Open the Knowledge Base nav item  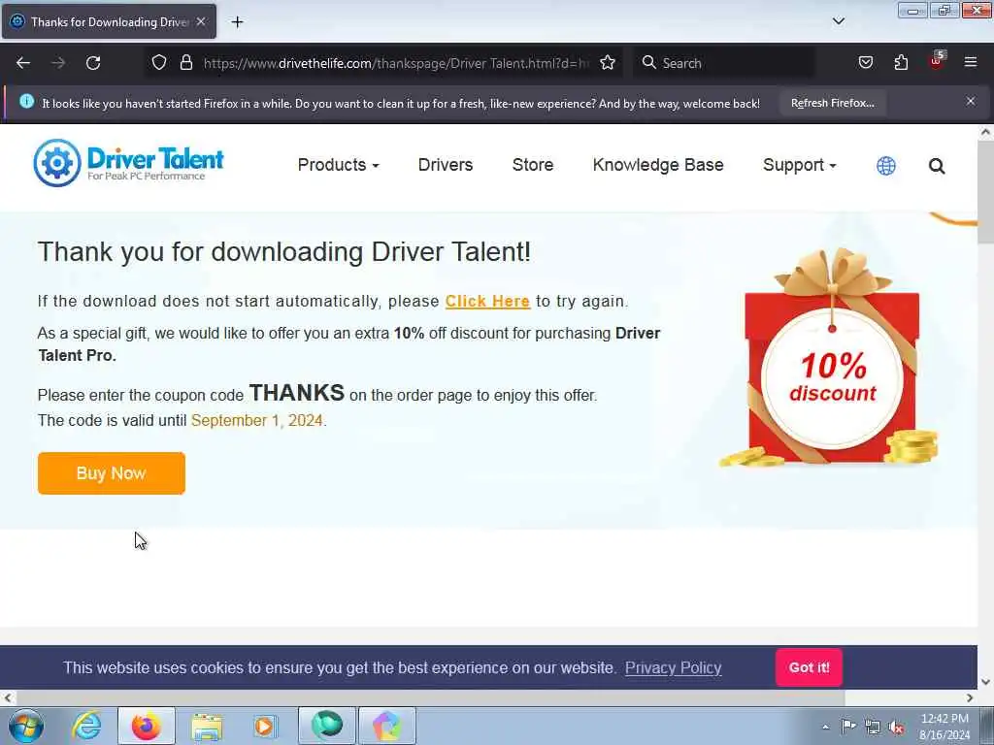point(658,165)
